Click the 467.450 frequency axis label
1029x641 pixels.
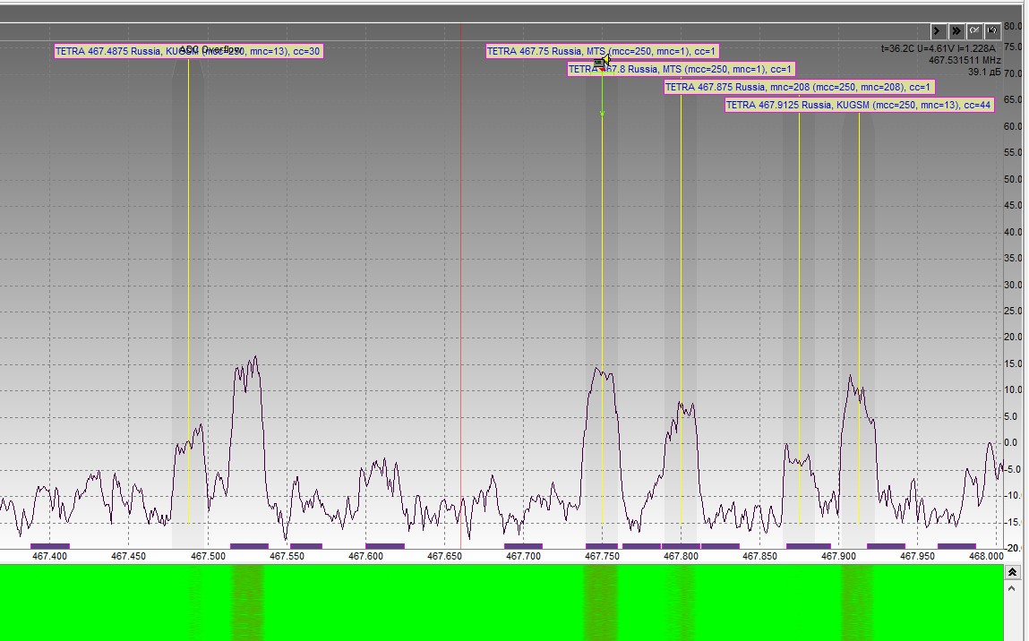[129, 556]
